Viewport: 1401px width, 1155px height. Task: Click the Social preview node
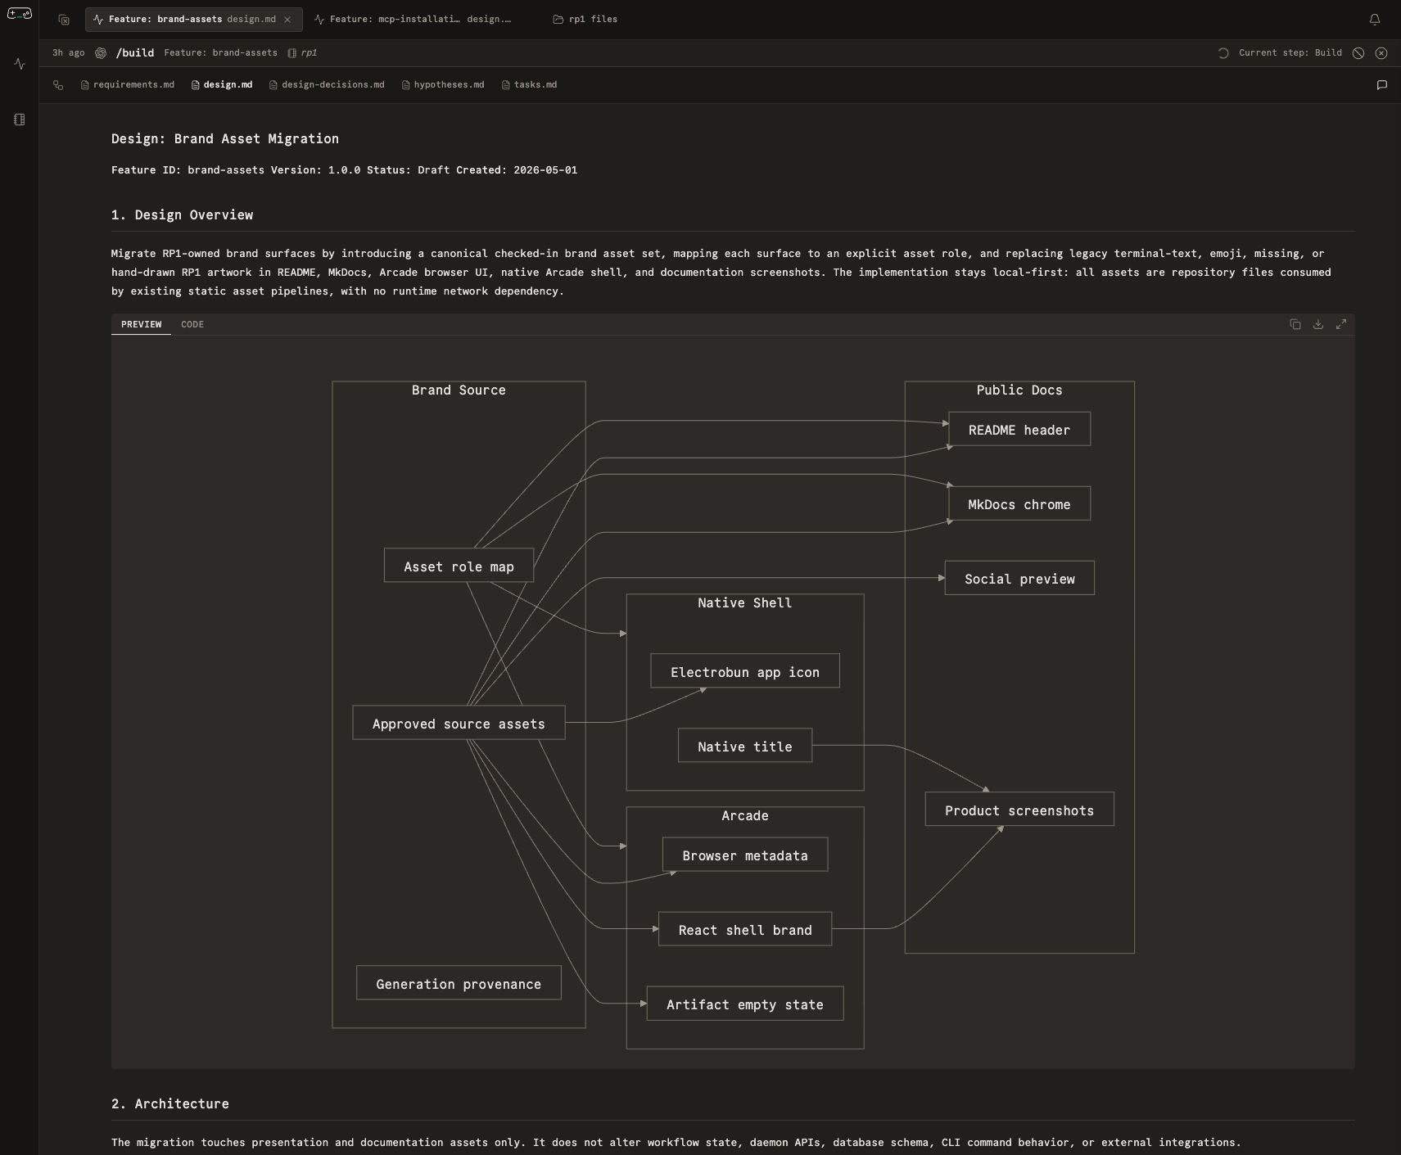tap(1019, 579)
